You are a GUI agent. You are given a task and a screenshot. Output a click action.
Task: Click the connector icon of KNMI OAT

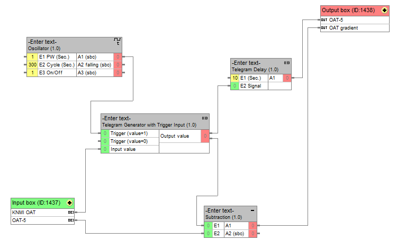pyautogui.click(x=71, y=213)
